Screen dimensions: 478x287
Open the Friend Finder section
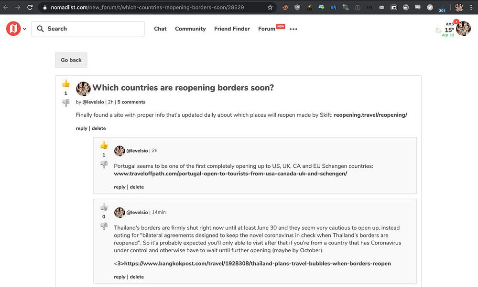pos(232,29)
